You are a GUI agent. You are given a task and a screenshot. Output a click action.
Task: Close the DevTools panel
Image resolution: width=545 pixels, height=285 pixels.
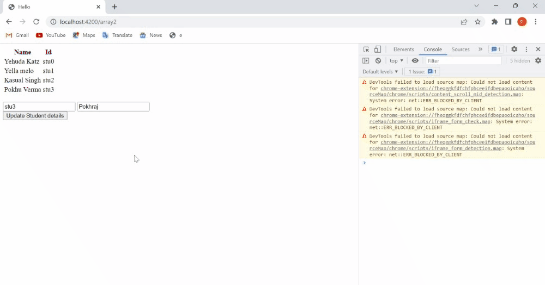coord(538,49)
